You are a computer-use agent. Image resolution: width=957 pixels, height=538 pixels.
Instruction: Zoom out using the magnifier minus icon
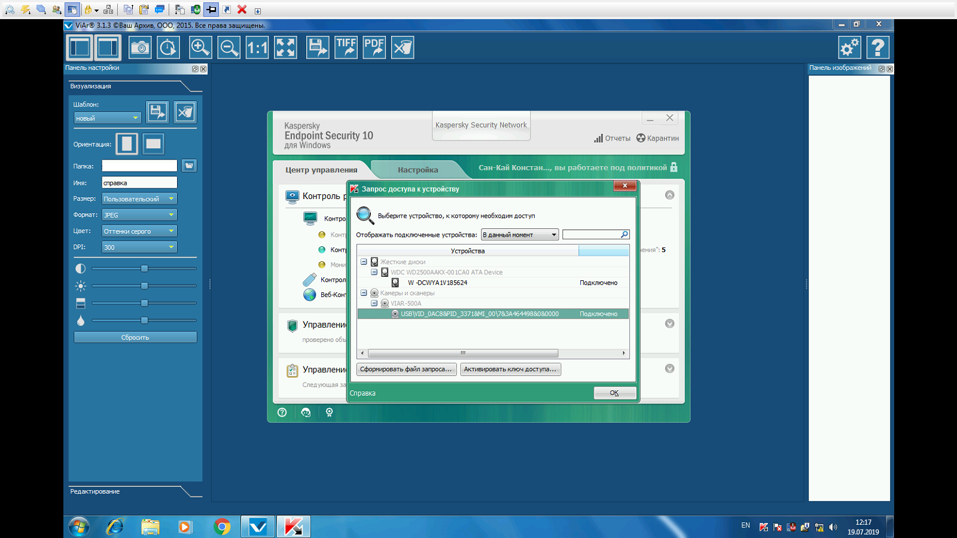228,47
